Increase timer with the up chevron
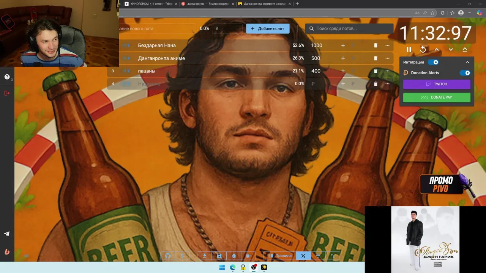This screenshot has height=273, width=486. click(437, 50)
